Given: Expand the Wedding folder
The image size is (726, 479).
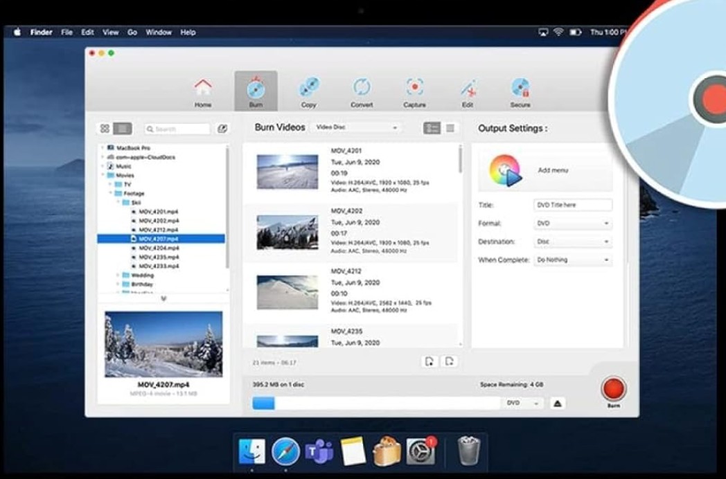Looking at the screenshot, I should (118, 275).
